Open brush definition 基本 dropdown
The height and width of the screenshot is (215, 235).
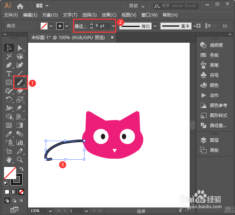click(194, 26)
